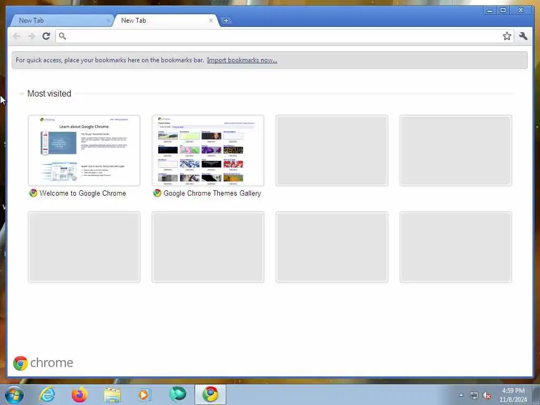This screenshot has width=540, height=405.
Task: Click favicon beside Themes Gallery title
Action: point(157,193)
